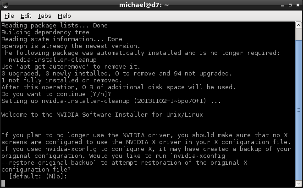Click the [default: (N)o]: prompt line
This screenshot has height=188, width=303.
[38, 176]
